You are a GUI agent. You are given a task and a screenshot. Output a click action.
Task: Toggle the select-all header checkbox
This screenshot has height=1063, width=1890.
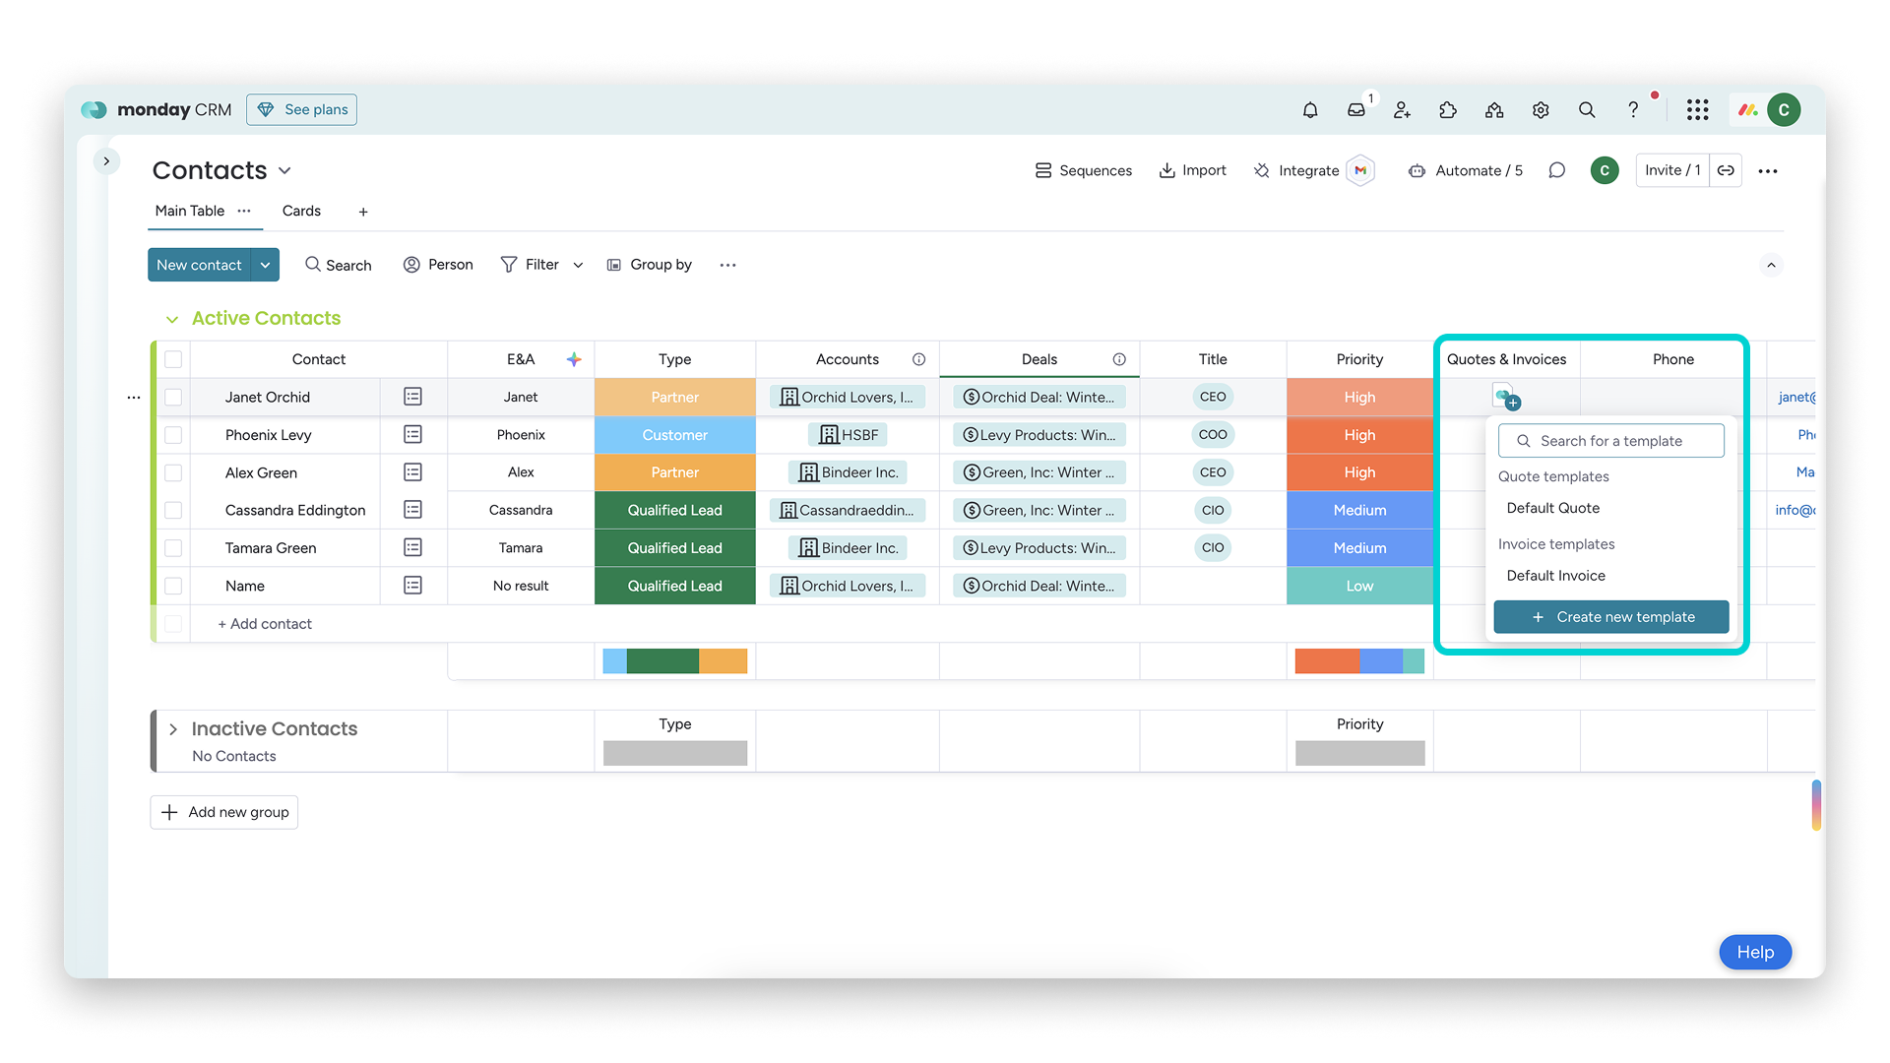173,359
